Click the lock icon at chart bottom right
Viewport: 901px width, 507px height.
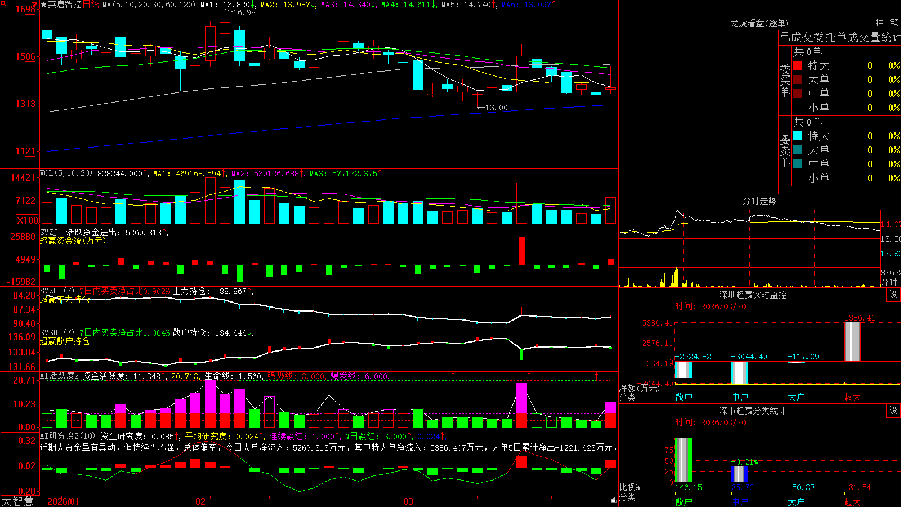pos(614,500)
